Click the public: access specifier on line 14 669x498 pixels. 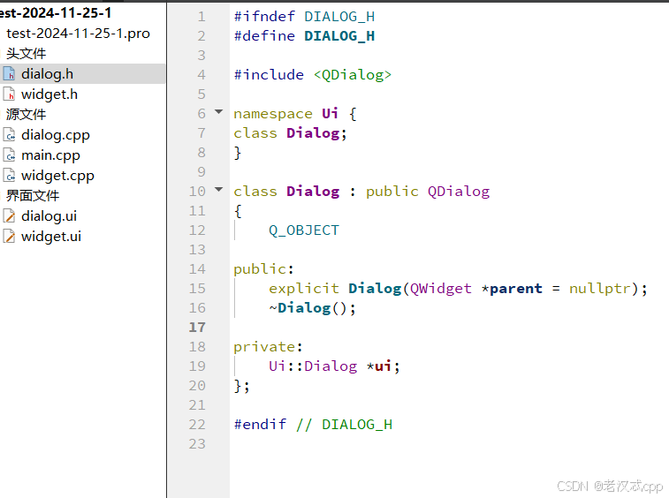[x=263, y=269]
